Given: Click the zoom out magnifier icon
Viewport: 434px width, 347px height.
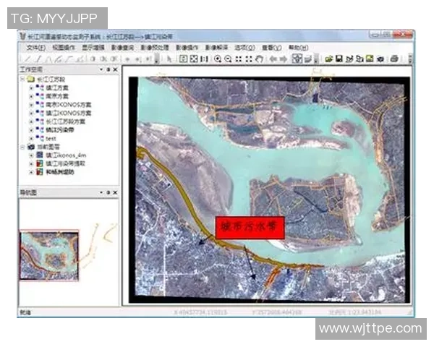Looking at the screenshot, I should 228,59.
